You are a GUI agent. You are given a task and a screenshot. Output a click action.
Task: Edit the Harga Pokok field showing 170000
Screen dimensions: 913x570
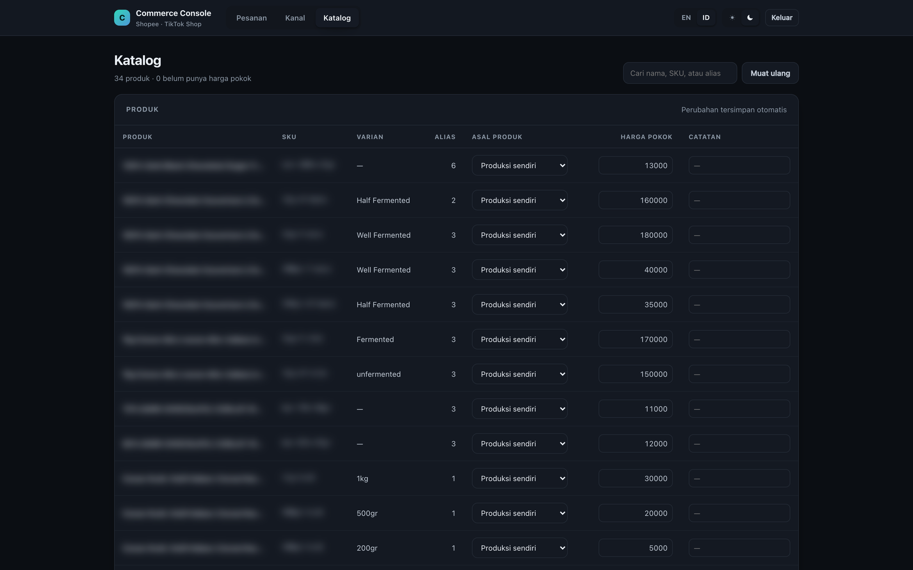pos(636,339)
